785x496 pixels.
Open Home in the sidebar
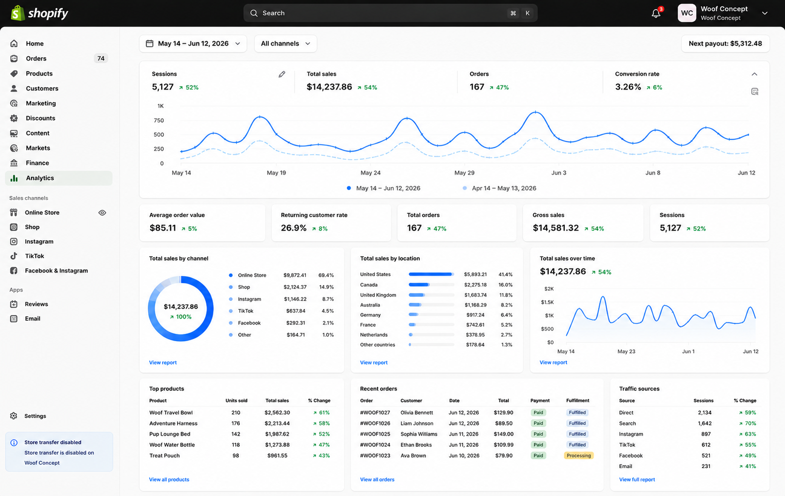point(59,43)
